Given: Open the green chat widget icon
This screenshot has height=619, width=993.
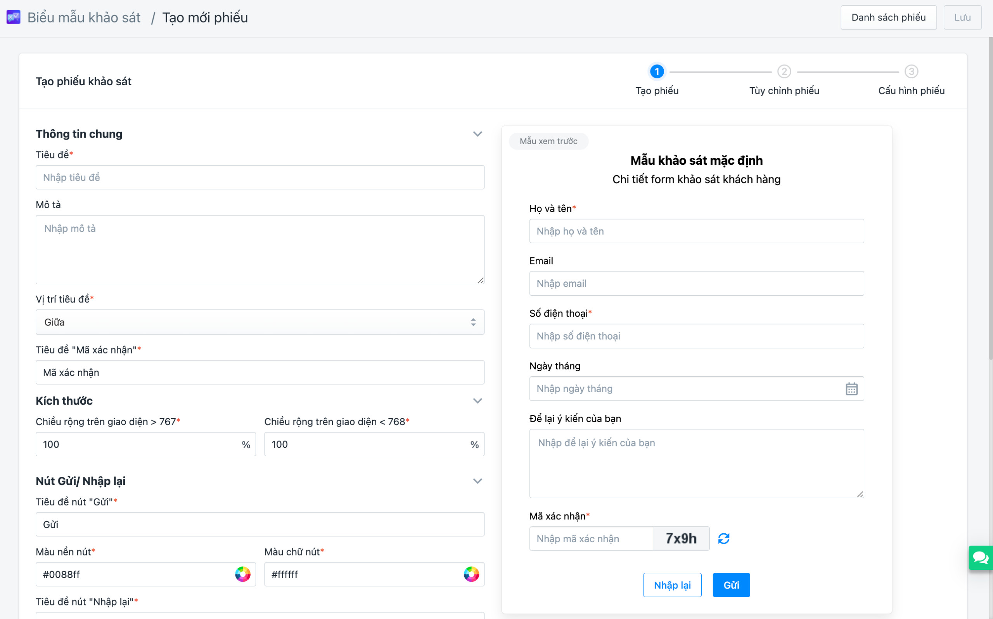Looking at the screenshot, I should coord(981,557).
